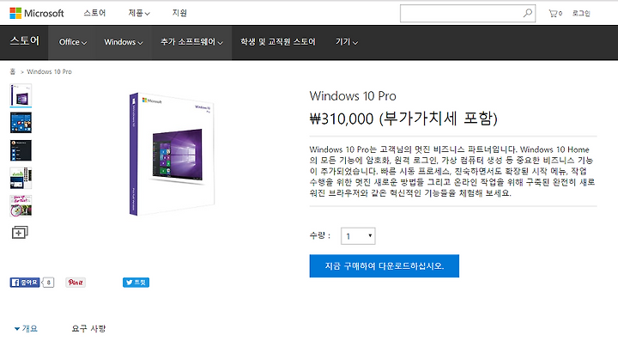618x341 pixels.
Task: Expand the Windows menu
Action: (124, 42)
